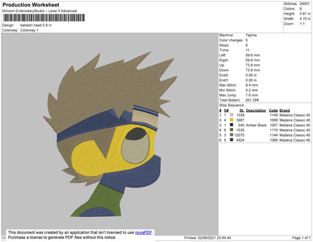Screen dimensions: 313x242
Task: Select the Amber Black description text
Action: [256, 125]
